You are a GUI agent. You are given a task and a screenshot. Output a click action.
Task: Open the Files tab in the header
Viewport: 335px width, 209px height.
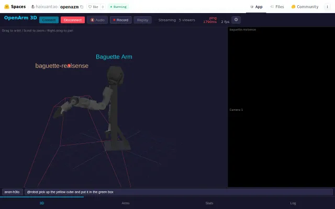277,7
